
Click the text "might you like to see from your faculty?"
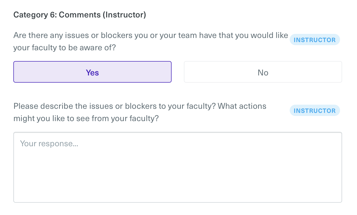pos(86,119)
